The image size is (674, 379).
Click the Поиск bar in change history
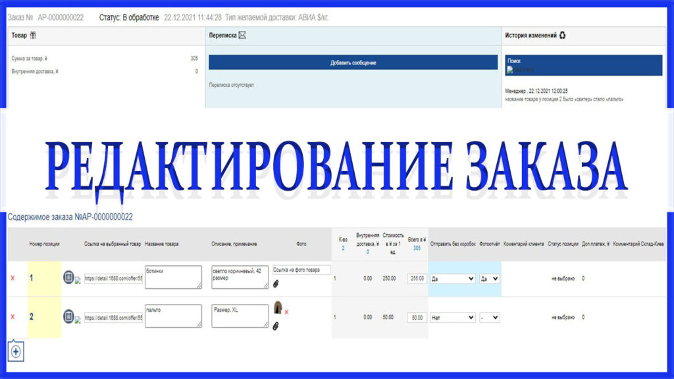coord(584,64)
